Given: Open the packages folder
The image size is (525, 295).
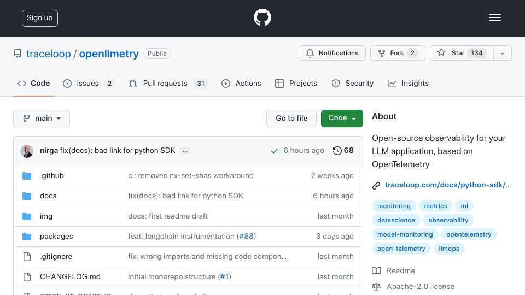Looking at the screenshot, I should pos(56,236).
